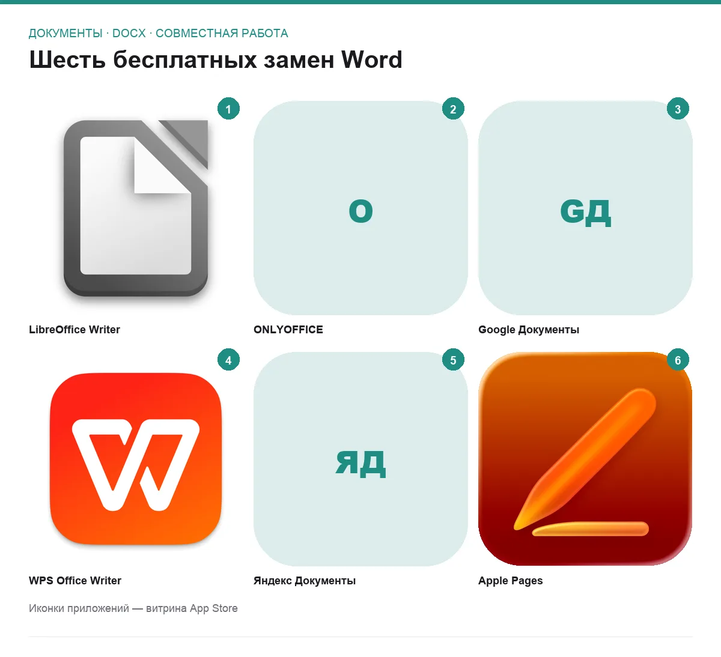Click the category line ДОКУМЕНТЫ · DOCX · СОВМЕСТНАЯ РАБОТА

(159, 34)
